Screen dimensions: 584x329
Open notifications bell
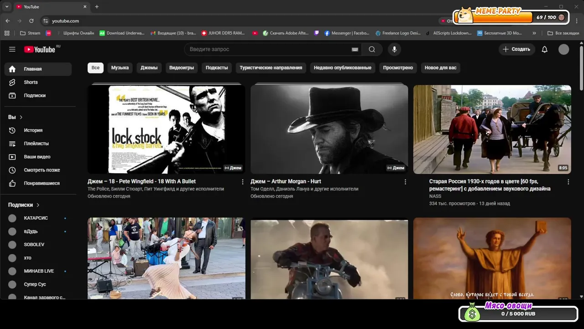click(544, 49)
